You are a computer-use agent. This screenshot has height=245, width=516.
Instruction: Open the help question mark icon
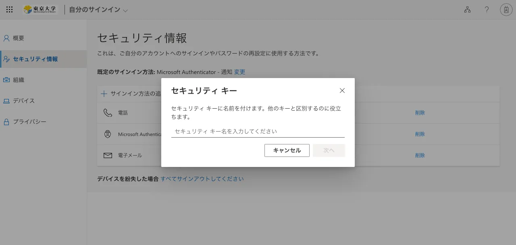click(487, 10)
